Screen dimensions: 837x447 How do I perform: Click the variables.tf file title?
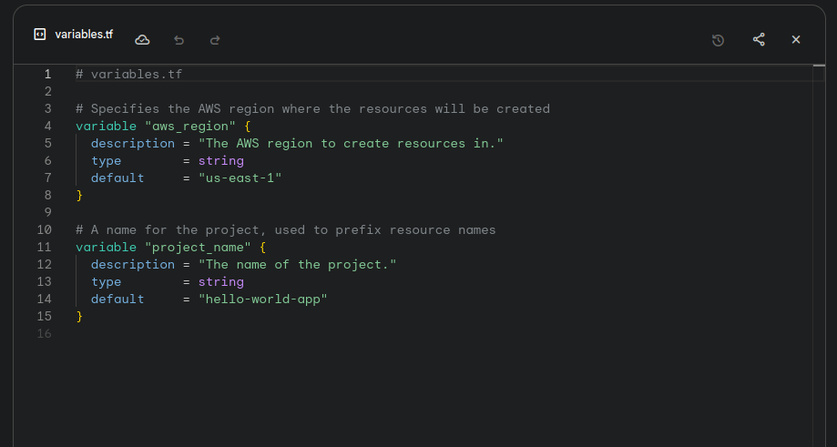point(84,34)
